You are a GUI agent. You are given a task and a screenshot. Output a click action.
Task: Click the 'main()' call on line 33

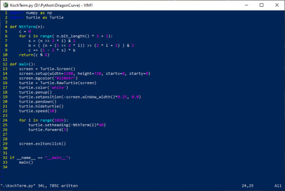pos(26,163)
